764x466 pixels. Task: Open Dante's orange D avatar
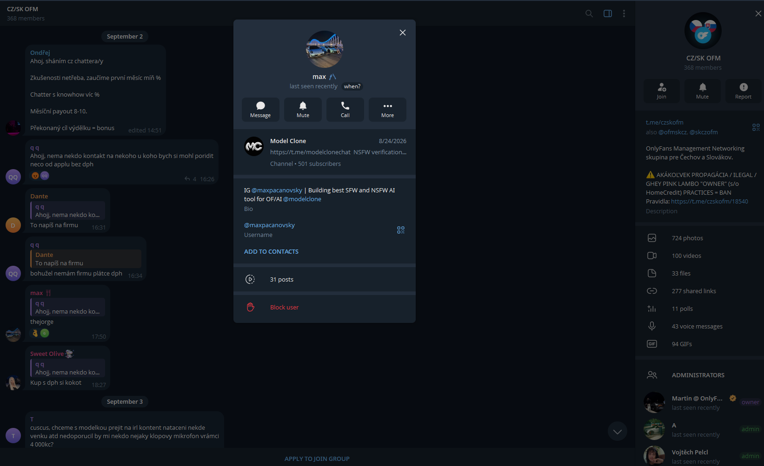pyautogui.click(x=13, y=225)
